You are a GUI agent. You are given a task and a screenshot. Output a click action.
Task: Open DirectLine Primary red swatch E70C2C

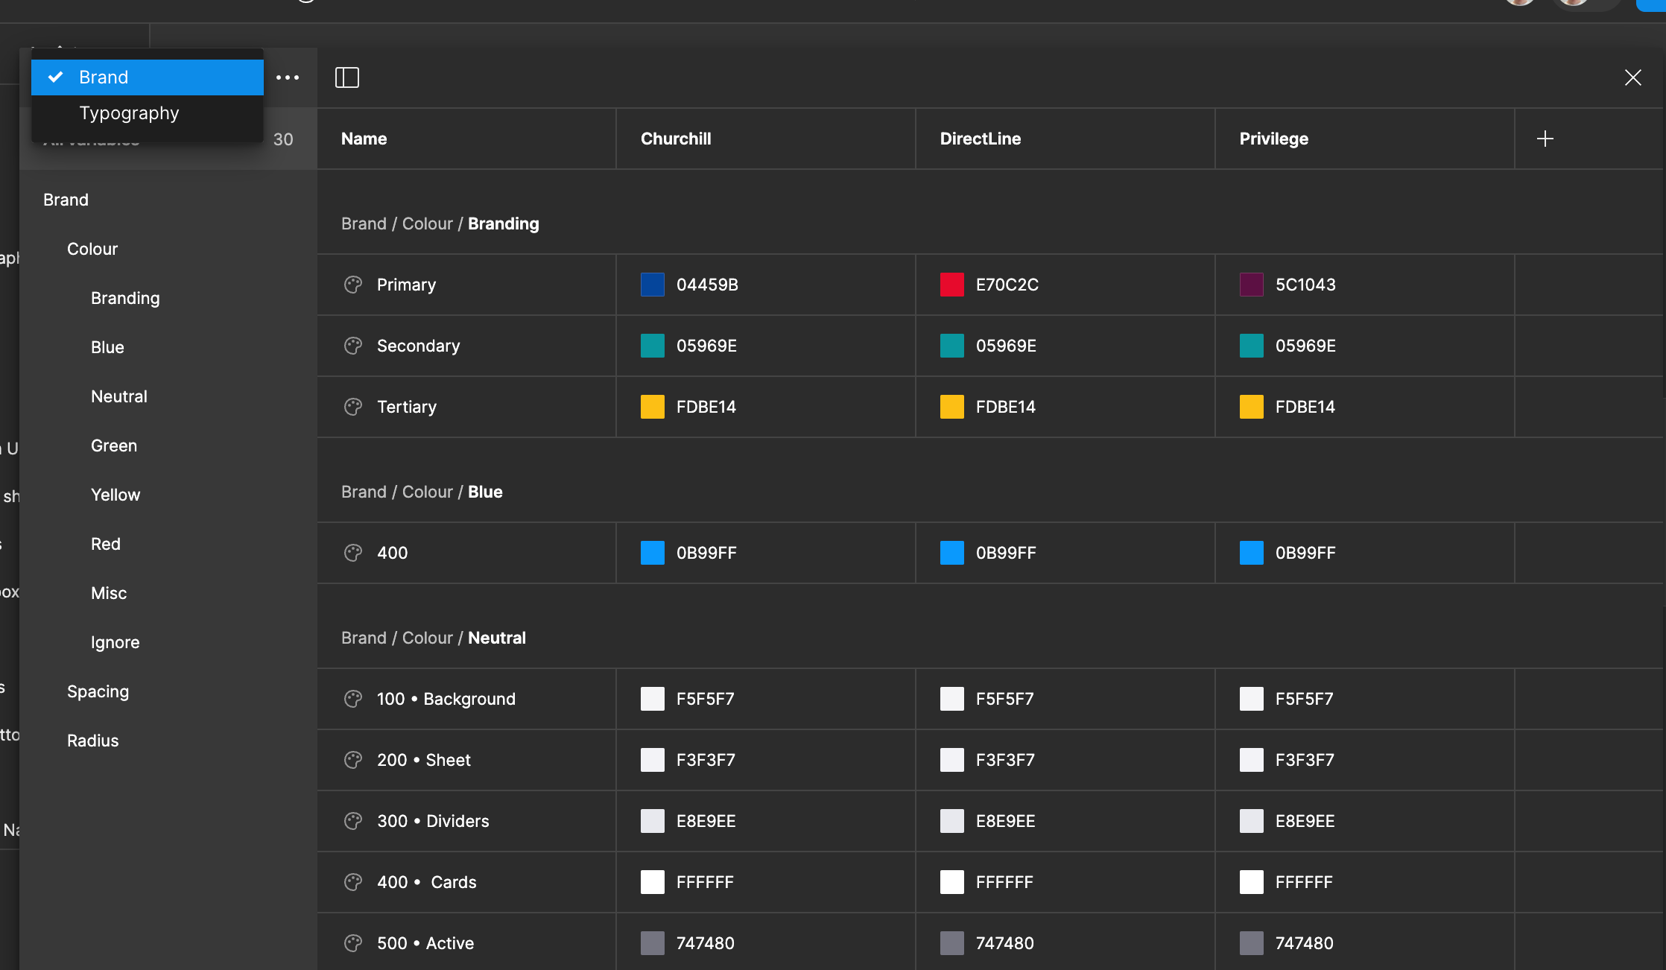[952, 285]
